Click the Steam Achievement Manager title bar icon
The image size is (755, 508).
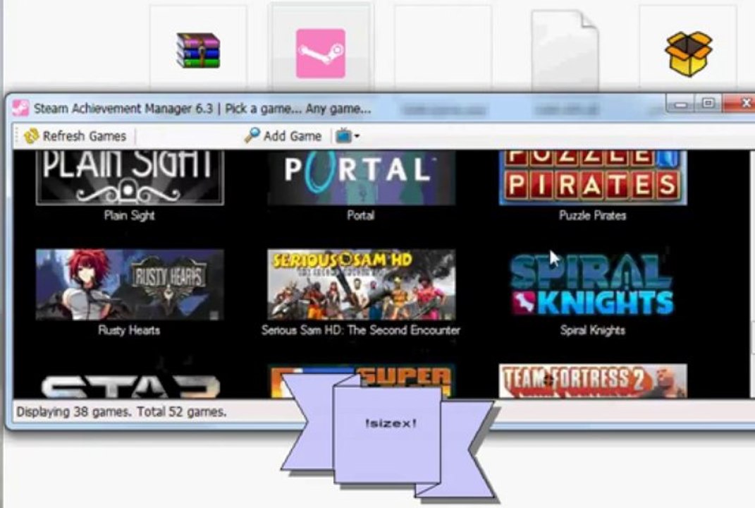(x=20, y=108)
